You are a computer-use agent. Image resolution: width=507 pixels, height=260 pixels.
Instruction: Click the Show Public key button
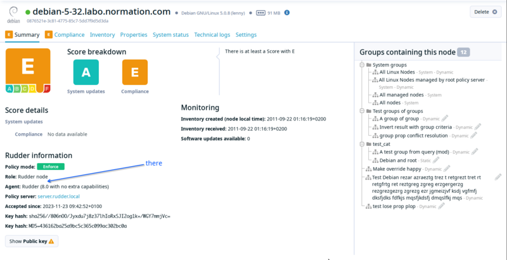pyautogui.click(x=32, y=241)
